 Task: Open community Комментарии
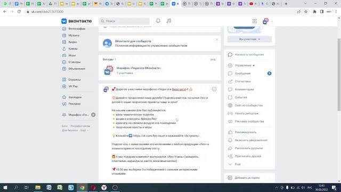click(244, 90)
